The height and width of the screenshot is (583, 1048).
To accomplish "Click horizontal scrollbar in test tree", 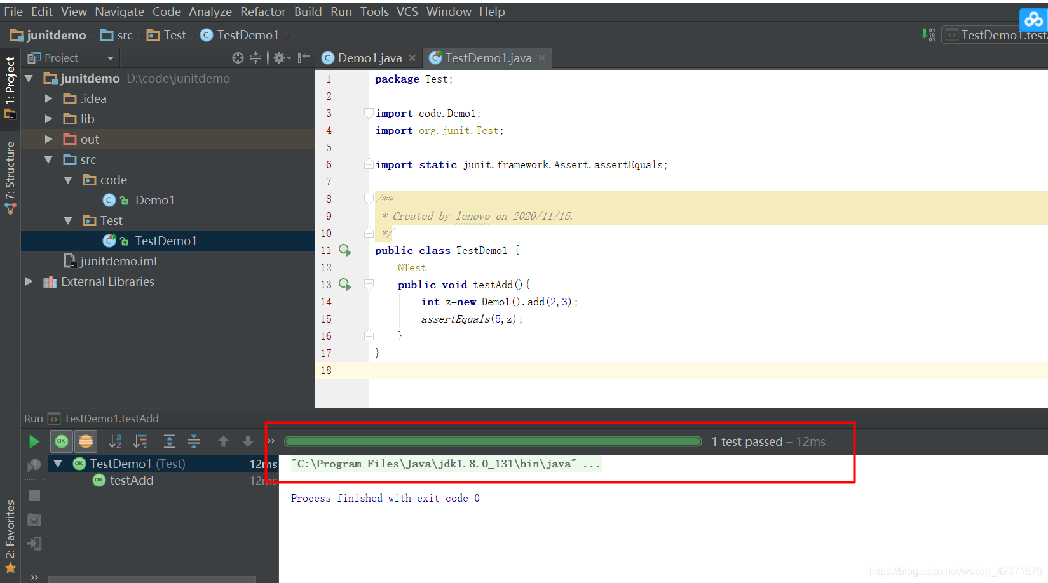I will tap(153, 579).
